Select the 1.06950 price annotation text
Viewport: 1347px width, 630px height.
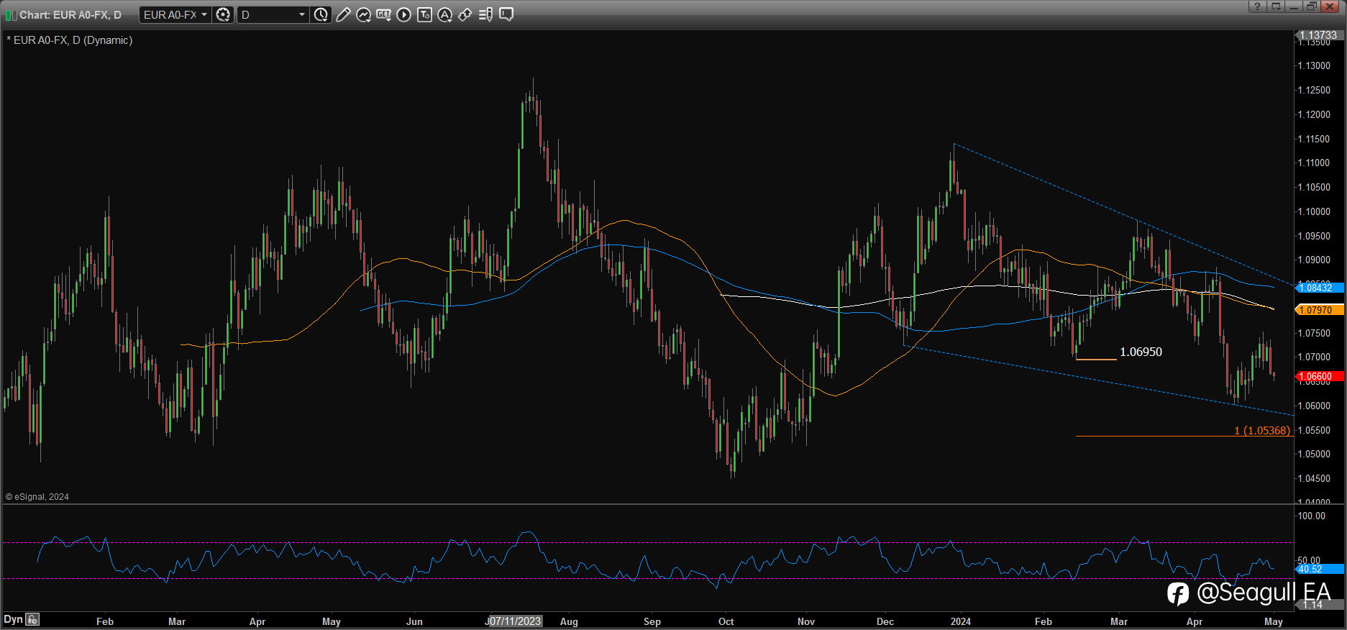pos(1141,352)
